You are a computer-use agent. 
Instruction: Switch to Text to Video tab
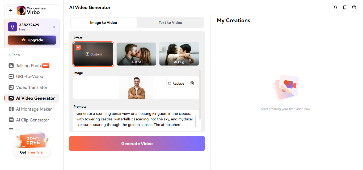pyautogui.click(x=170, y=23)
